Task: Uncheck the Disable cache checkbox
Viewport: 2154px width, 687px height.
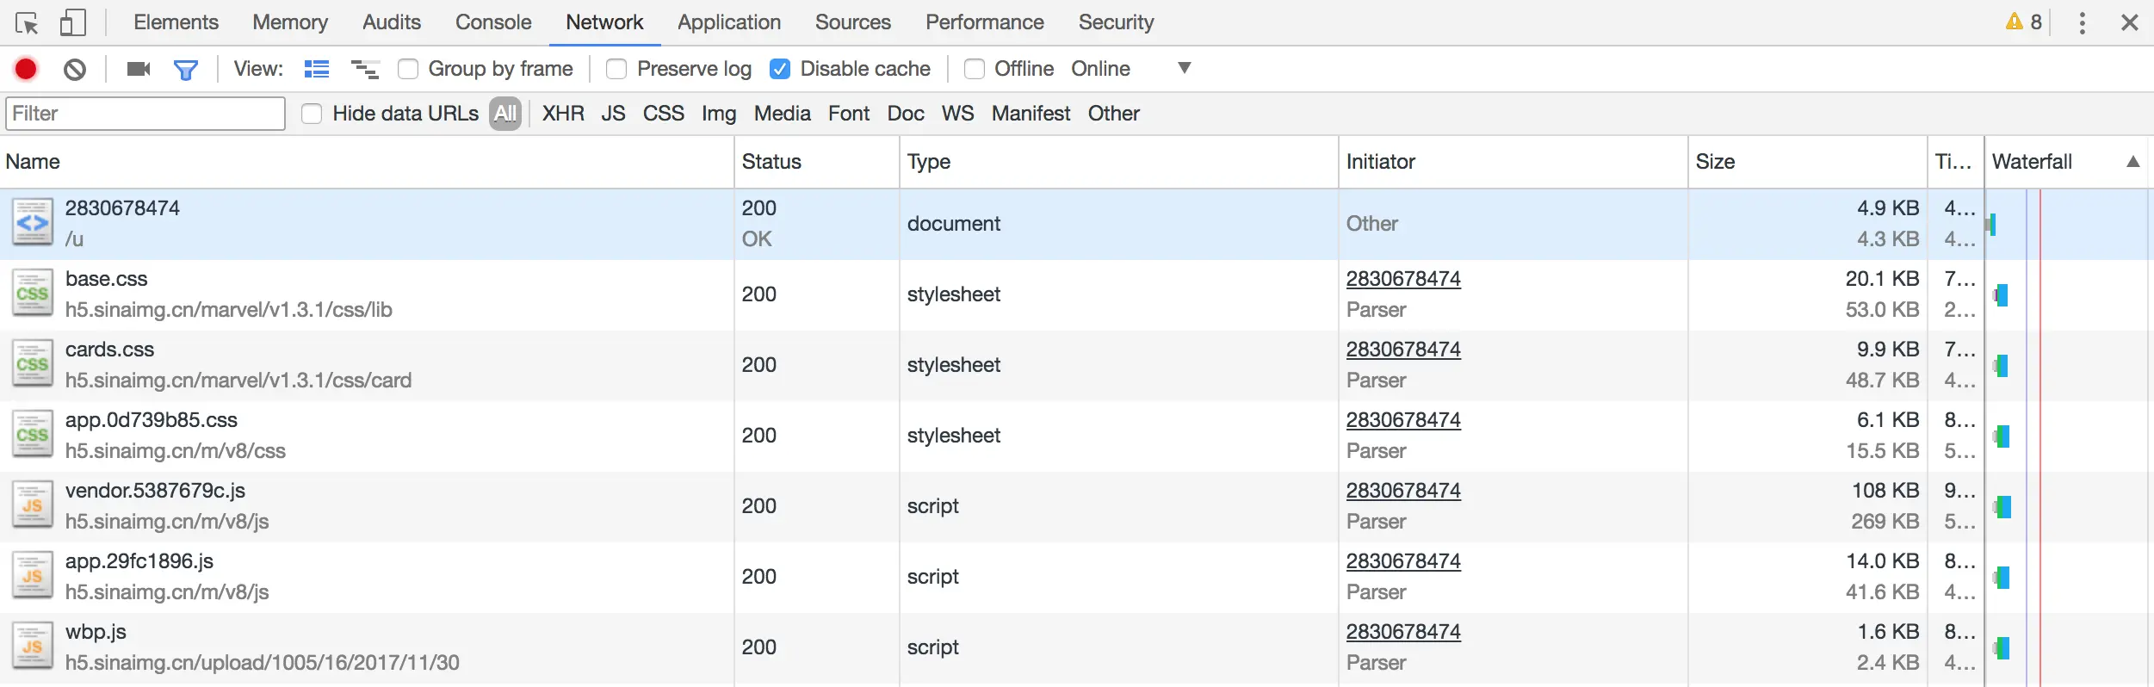Action: pos(780,69)
